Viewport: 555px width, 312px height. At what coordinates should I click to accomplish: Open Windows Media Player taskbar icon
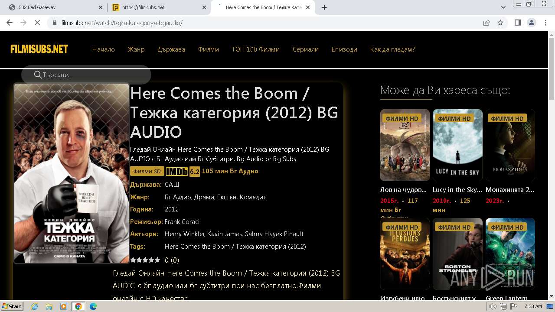point(64,306)
